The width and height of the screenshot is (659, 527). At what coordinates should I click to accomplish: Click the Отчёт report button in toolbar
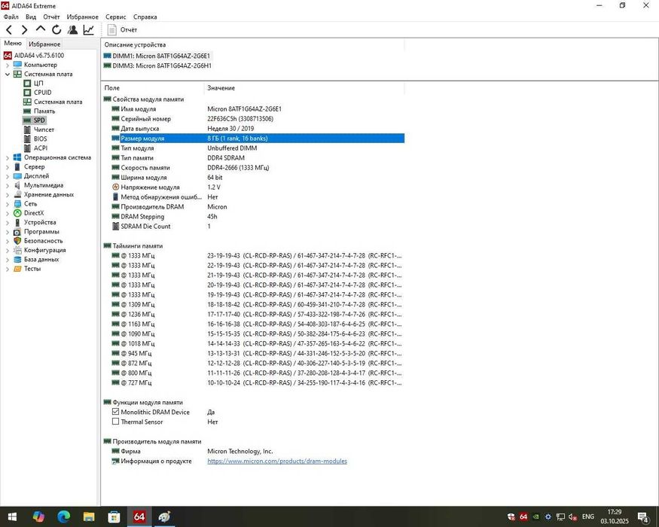click(122, 30)
